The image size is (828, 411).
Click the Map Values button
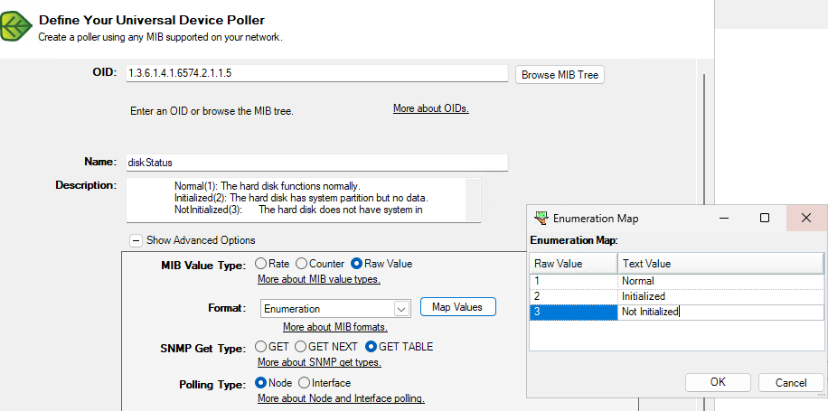point(457,307)
